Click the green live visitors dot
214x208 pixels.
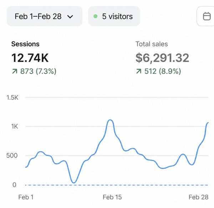pyautogui.click(x=95, y=16)
